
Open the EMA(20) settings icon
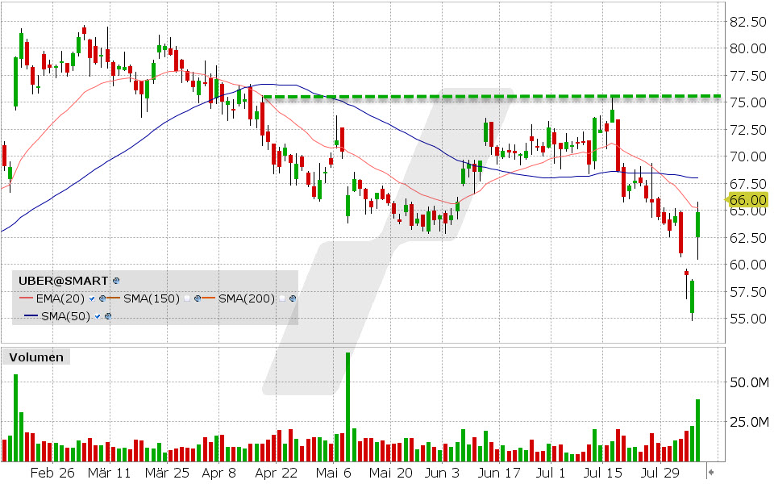102,298
